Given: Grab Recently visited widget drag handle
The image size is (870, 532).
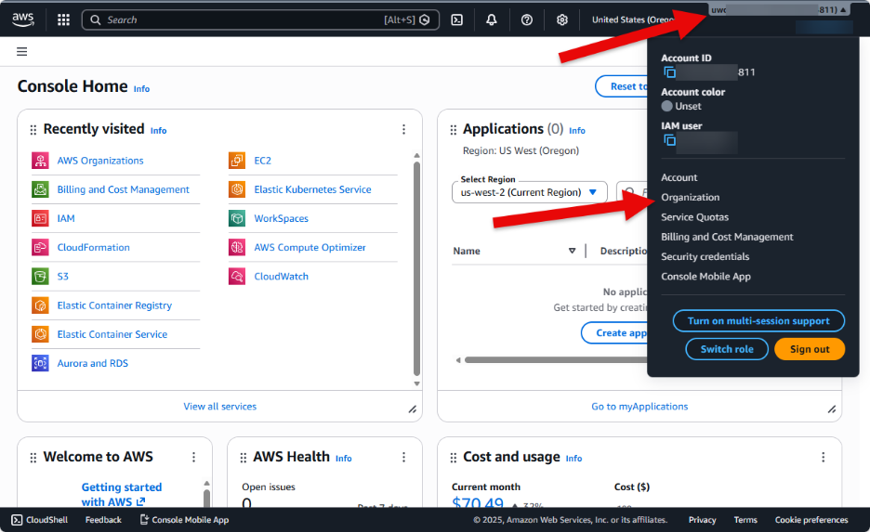Looking at the screenshot, I should (x=33, y=130).
